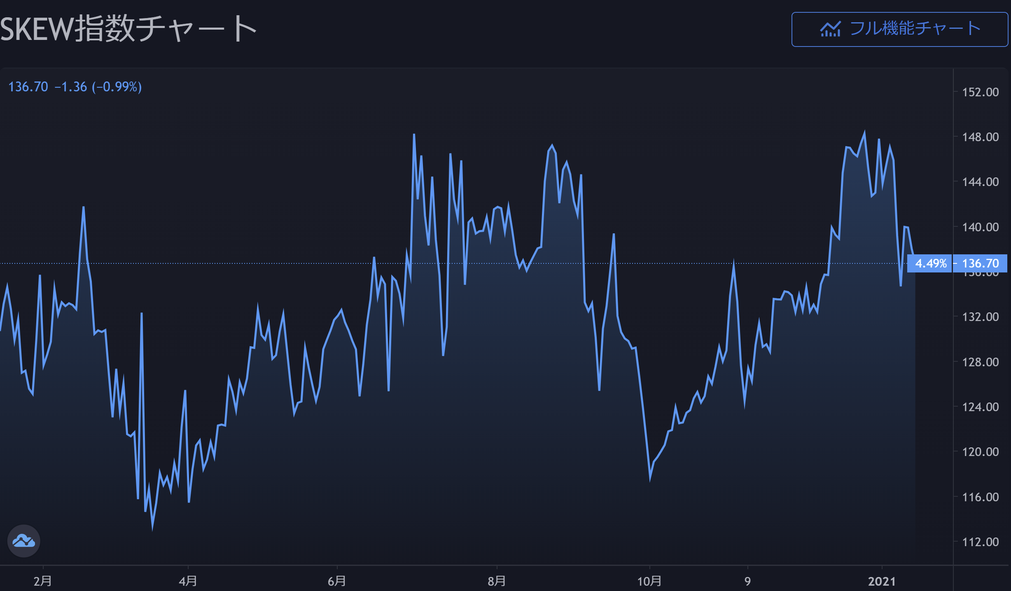Viewport: 1011px width, 591px height.
Task: Click the 4.49% change label
Action: point(930,263)
